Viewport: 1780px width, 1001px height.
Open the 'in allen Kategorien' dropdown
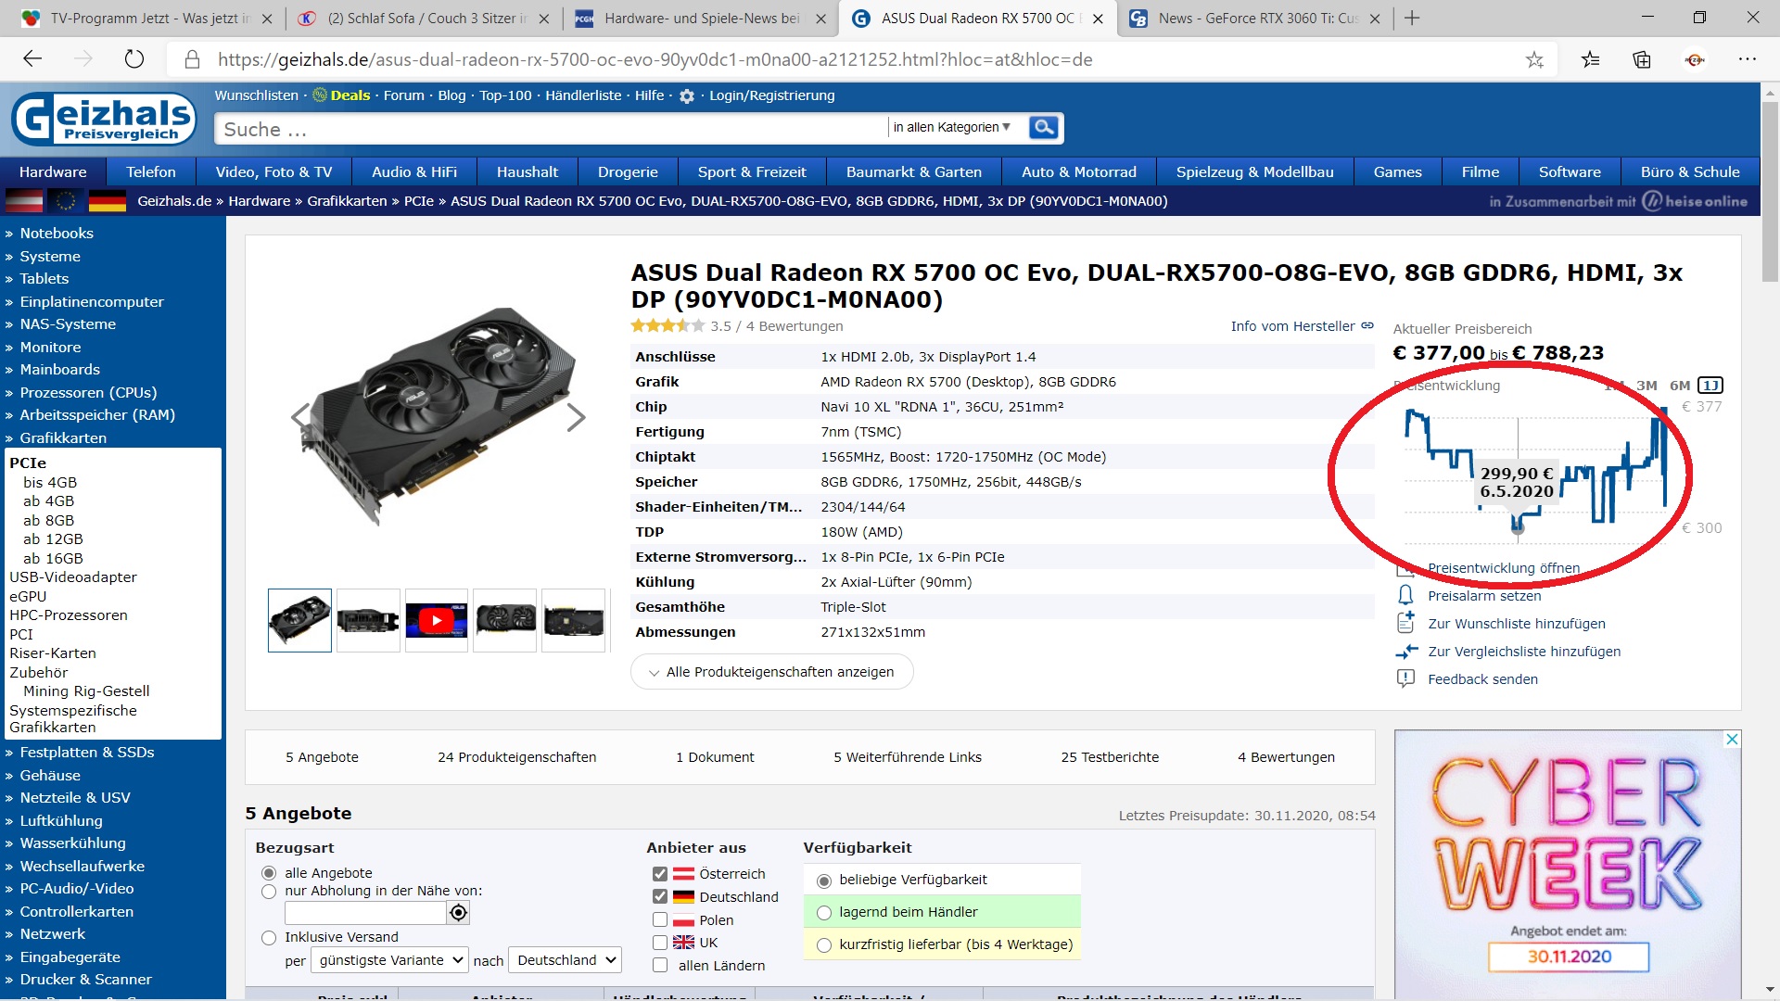click(951, 127)
